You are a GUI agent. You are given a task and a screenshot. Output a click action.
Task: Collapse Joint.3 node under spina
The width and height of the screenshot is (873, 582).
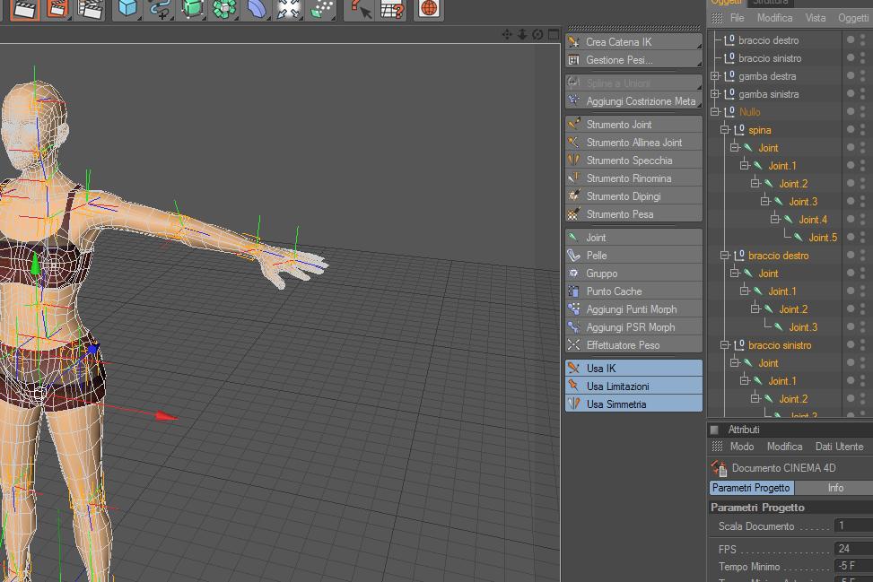tap(765, 202)
